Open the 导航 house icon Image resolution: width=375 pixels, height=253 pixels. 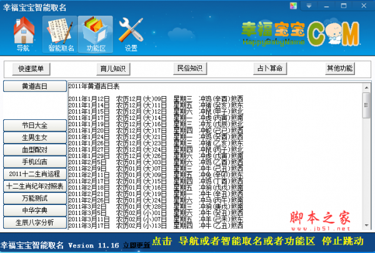24,34
